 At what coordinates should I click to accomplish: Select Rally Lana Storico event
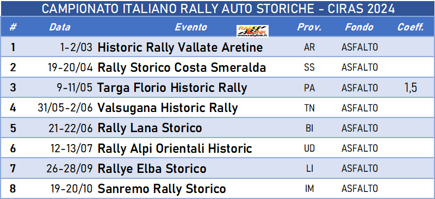click(150, 128)
